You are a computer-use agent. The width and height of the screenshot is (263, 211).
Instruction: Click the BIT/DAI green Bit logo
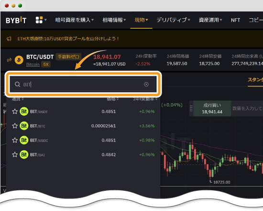[24, 154]
